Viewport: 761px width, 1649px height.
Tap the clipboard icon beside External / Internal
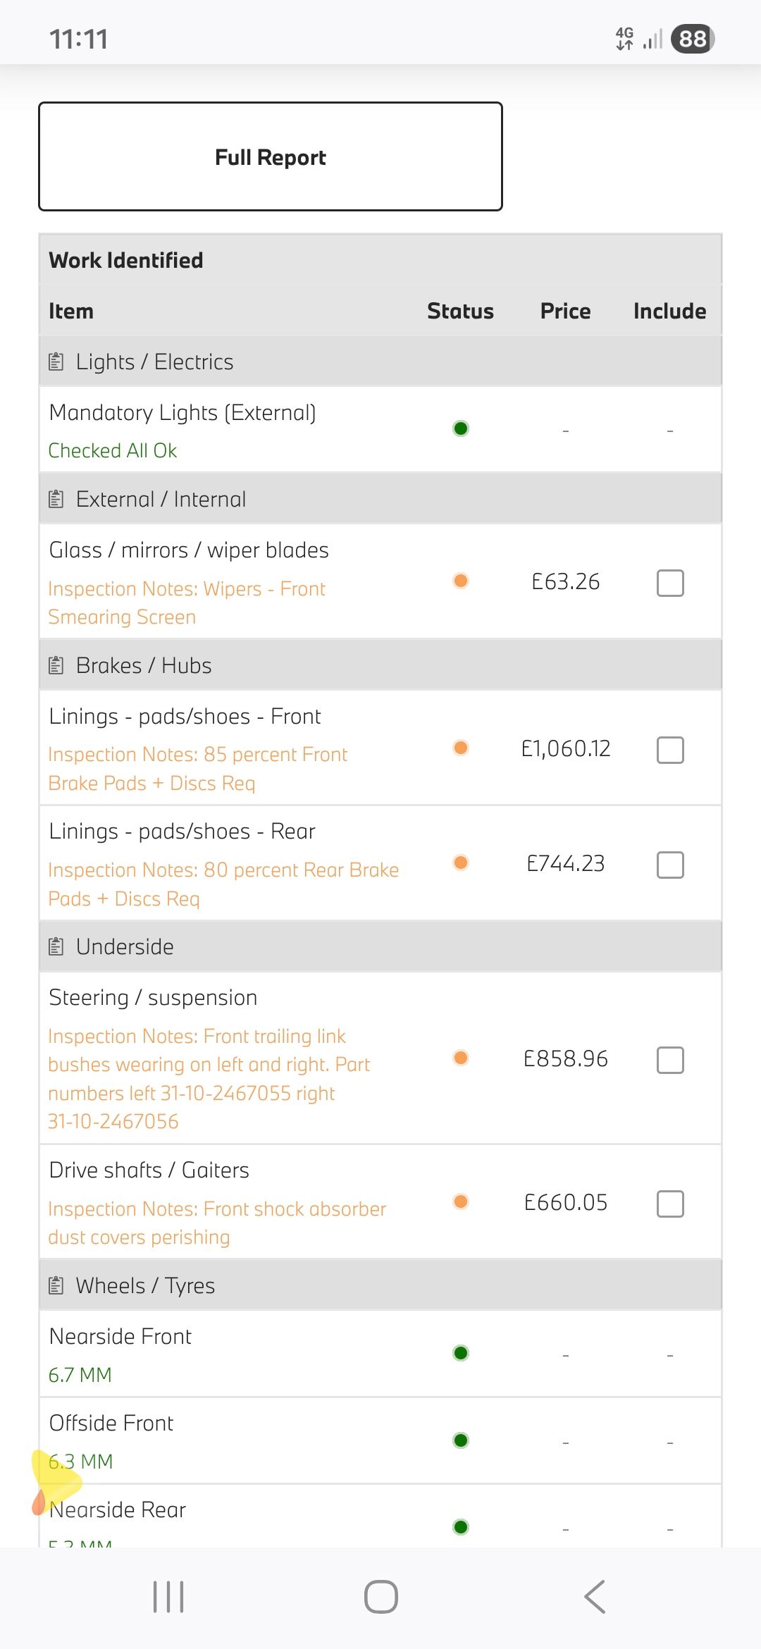(x=56, y=500)
